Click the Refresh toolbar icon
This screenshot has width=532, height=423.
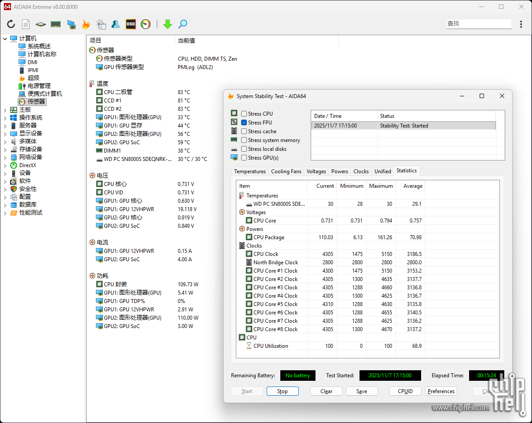pos(11,24)
